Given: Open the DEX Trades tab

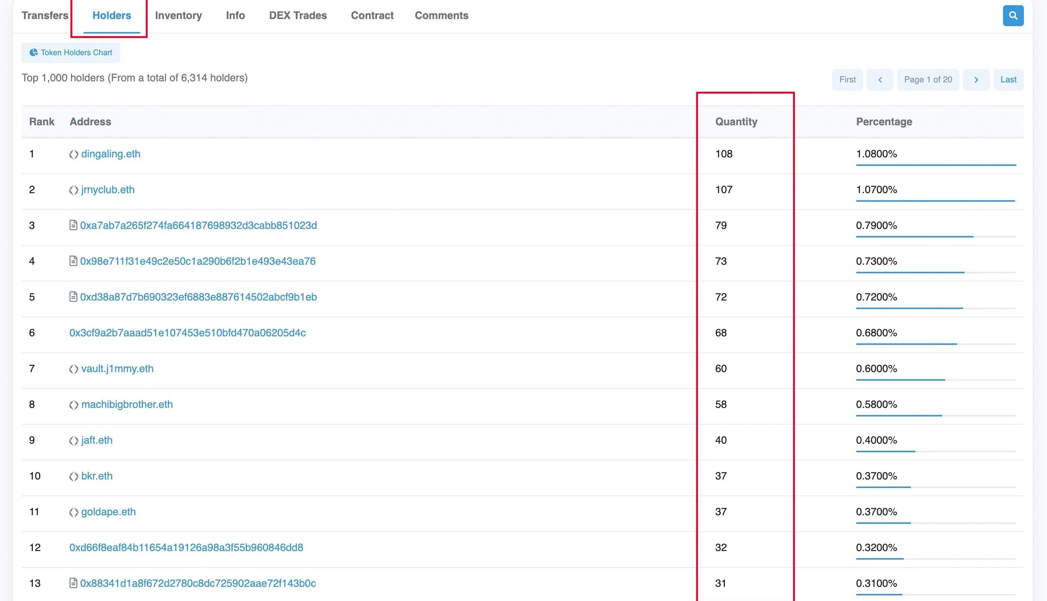Looking at the screenshot, I should 298,16.
